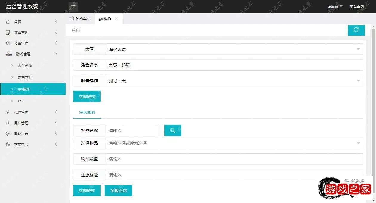Switch to 我的桌面 tab
Viewport: 376px width, 203px height.
point(80,19)
